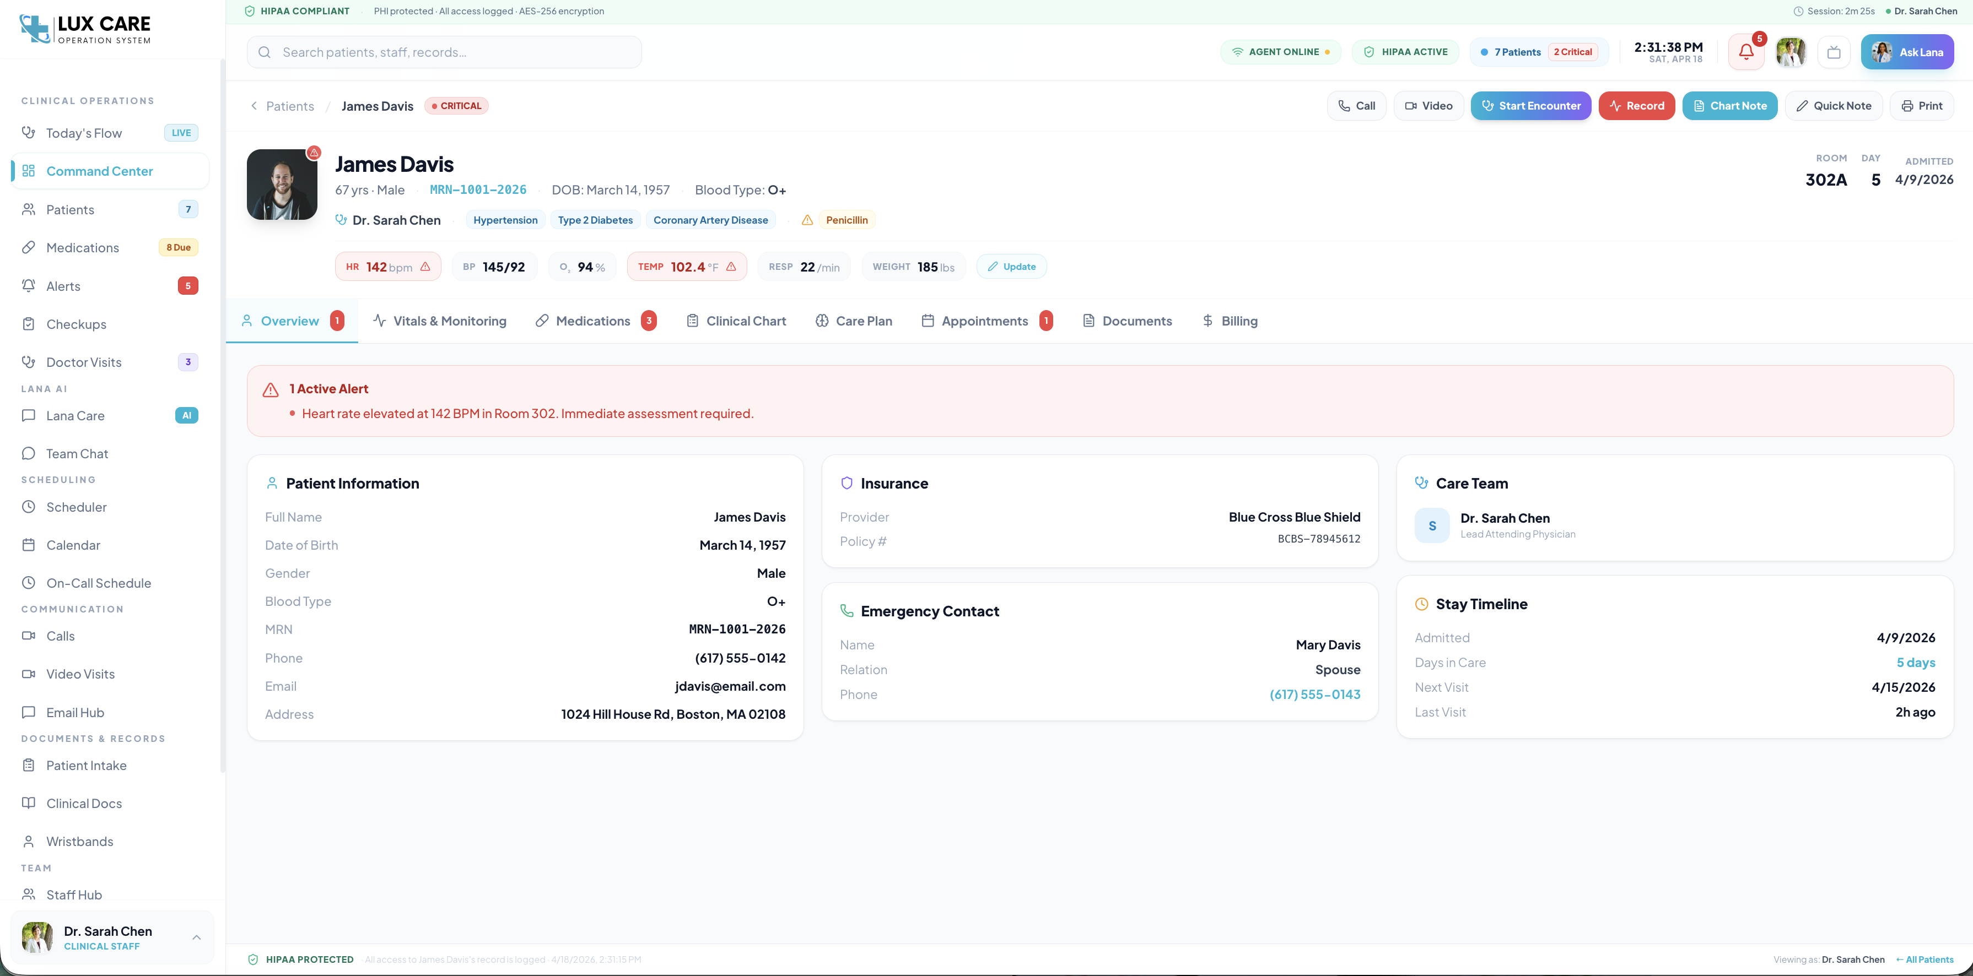Click the Video button
The height and width of the screenshot is (976, 1973).
tap(1428, 106)
